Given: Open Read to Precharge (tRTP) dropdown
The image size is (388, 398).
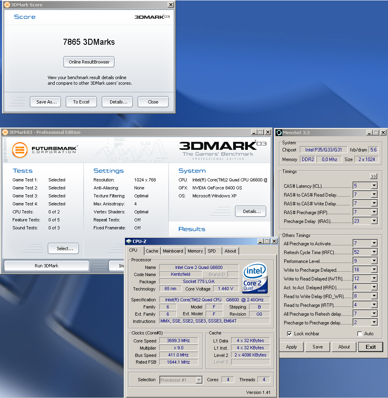Looking at the screenshot, I should tap(374, 304).
